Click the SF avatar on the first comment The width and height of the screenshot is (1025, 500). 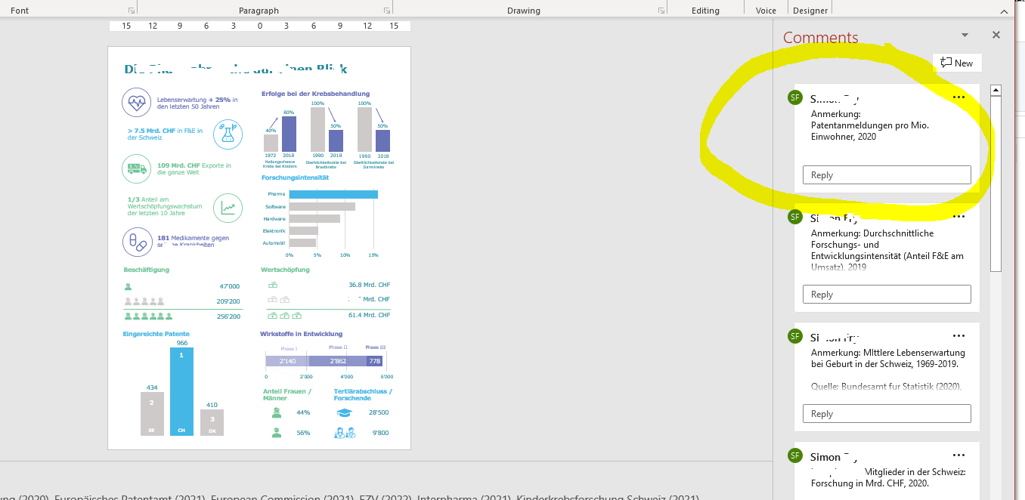[x=794, y=97]
